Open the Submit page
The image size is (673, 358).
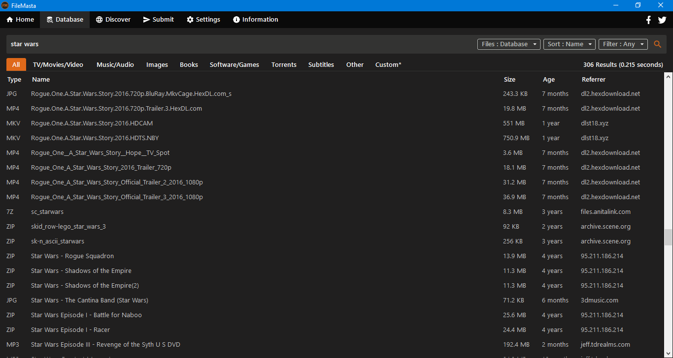pos(159,20)
